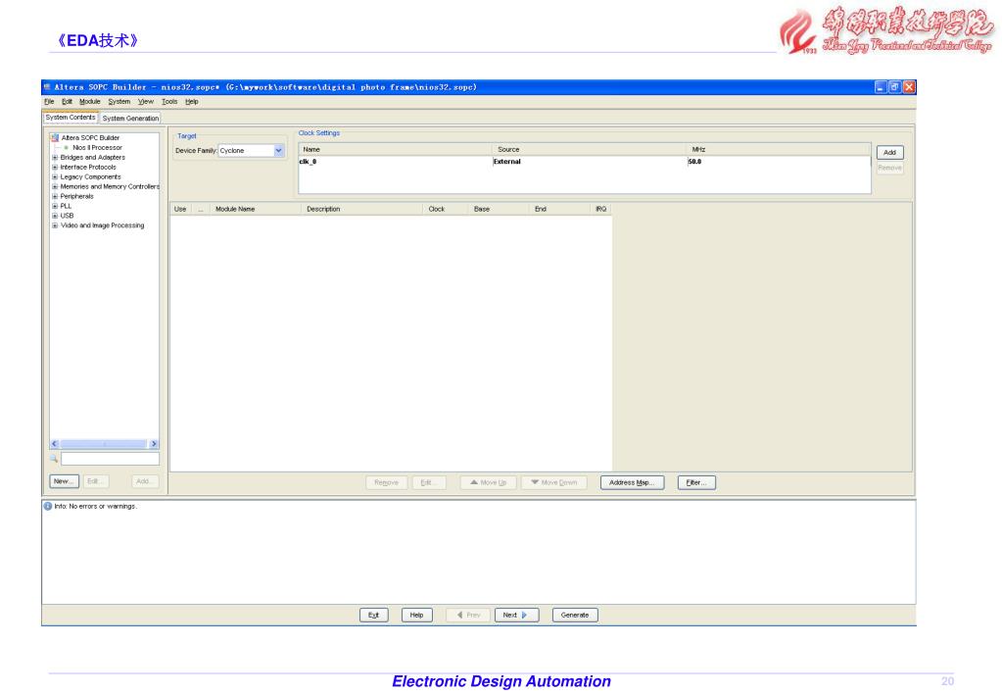
Task: Click Move Down button
Action: pos(554,483)
